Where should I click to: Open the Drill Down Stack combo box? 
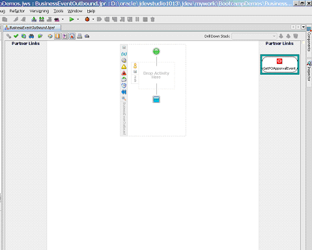254,36
